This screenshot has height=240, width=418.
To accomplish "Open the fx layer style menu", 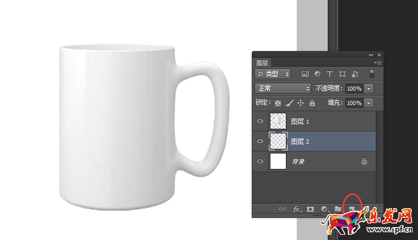I will click(297, 209).
